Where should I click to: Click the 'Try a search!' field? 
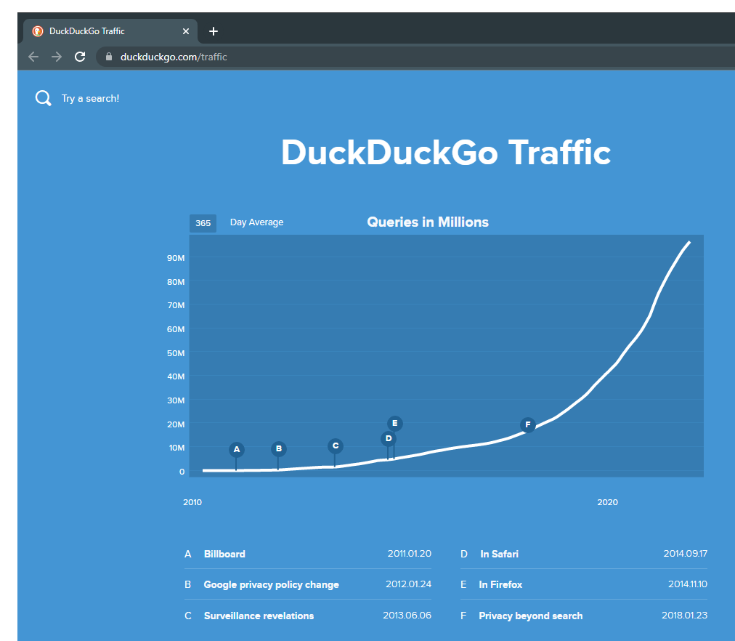[91, 98]
